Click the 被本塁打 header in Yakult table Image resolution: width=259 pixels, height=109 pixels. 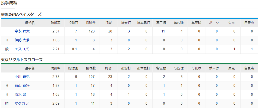click(x=143, y=68)
